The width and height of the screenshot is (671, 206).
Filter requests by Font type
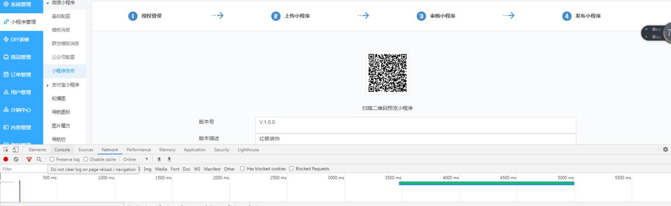175,169
